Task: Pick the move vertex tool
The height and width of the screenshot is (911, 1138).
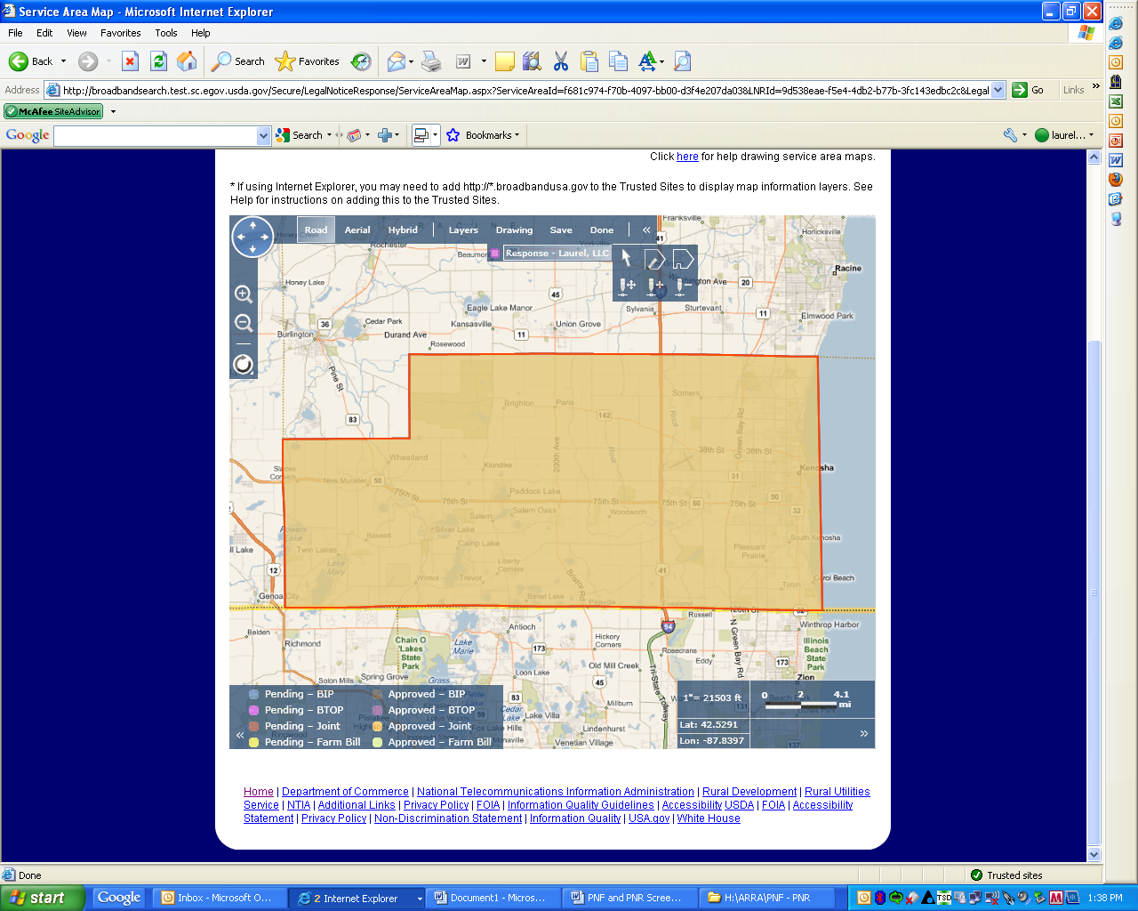Action: [x=628, y=286]
